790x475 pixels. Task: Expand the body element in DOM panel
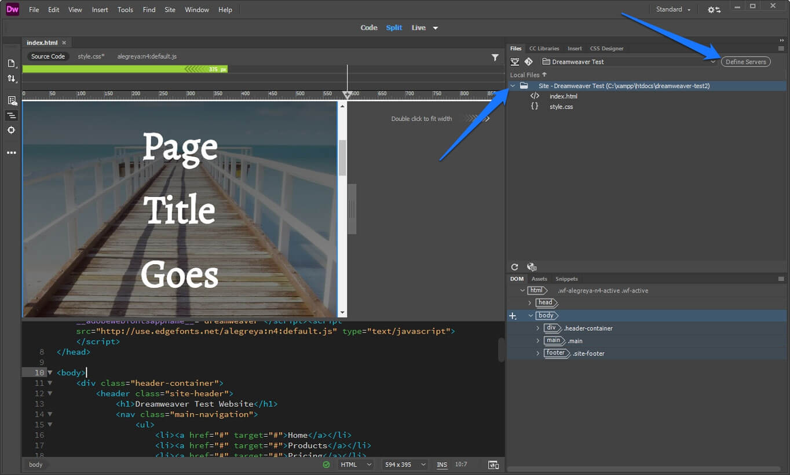pos(531,315)
